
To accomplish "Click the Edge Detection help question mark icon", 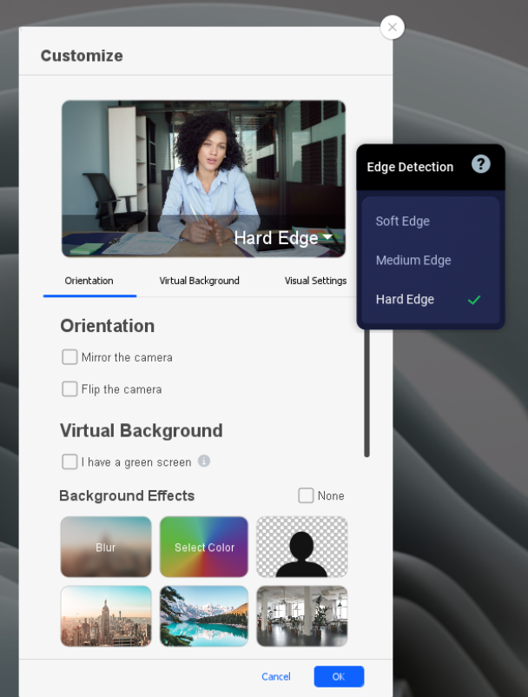I will (480, 164).
